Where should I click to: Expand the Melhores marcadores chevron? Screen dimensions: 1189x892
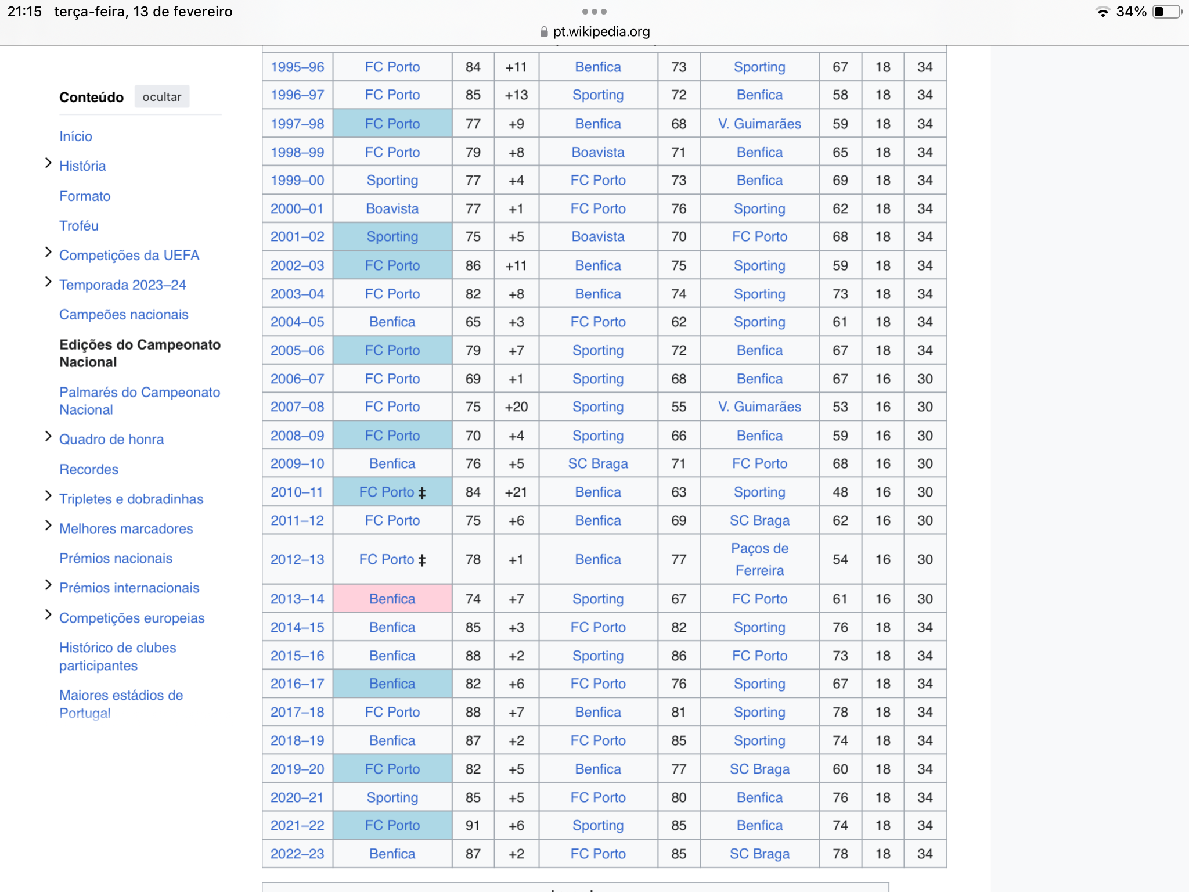click(x=48, y=526)
